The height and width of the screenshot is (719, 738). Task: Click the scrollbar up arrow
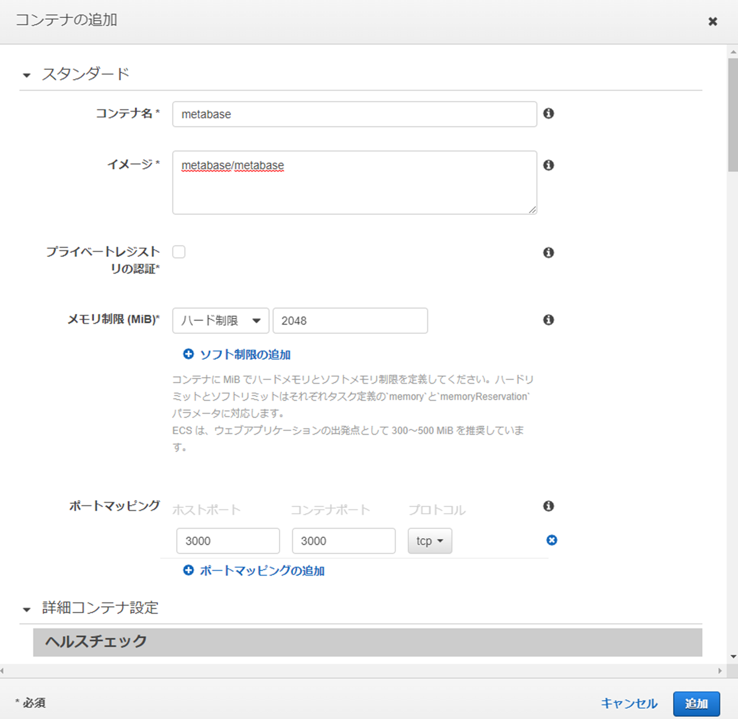pyautogui.click(x=733, y=52)
